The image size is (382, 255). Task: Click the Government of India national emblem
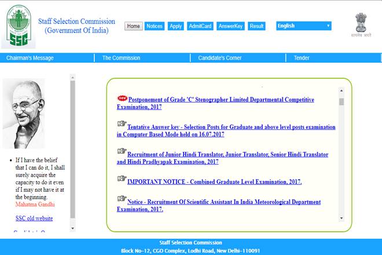[363, 25]
